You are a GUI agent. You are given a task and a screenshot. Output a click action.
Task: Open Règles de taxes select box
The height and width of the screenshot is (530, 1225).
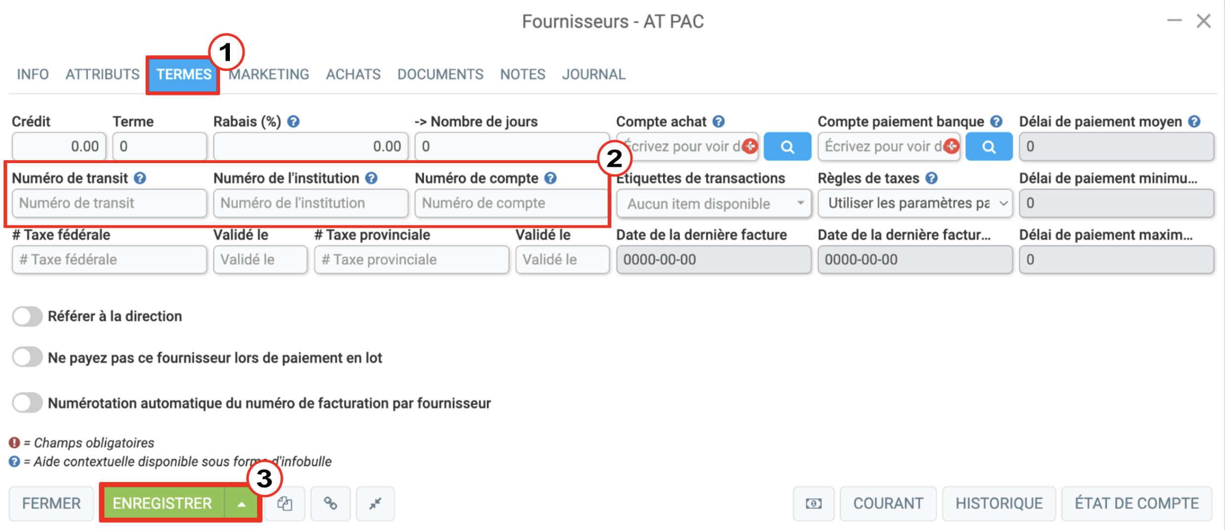coord(915,203)
